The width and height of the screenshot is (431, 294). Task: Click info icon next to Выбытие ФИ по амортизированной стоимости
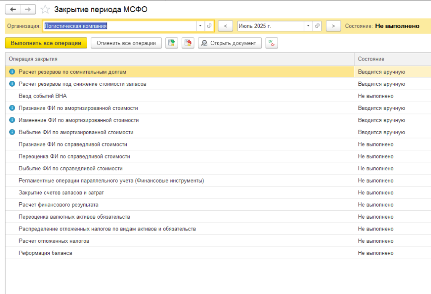coord(12,132)
